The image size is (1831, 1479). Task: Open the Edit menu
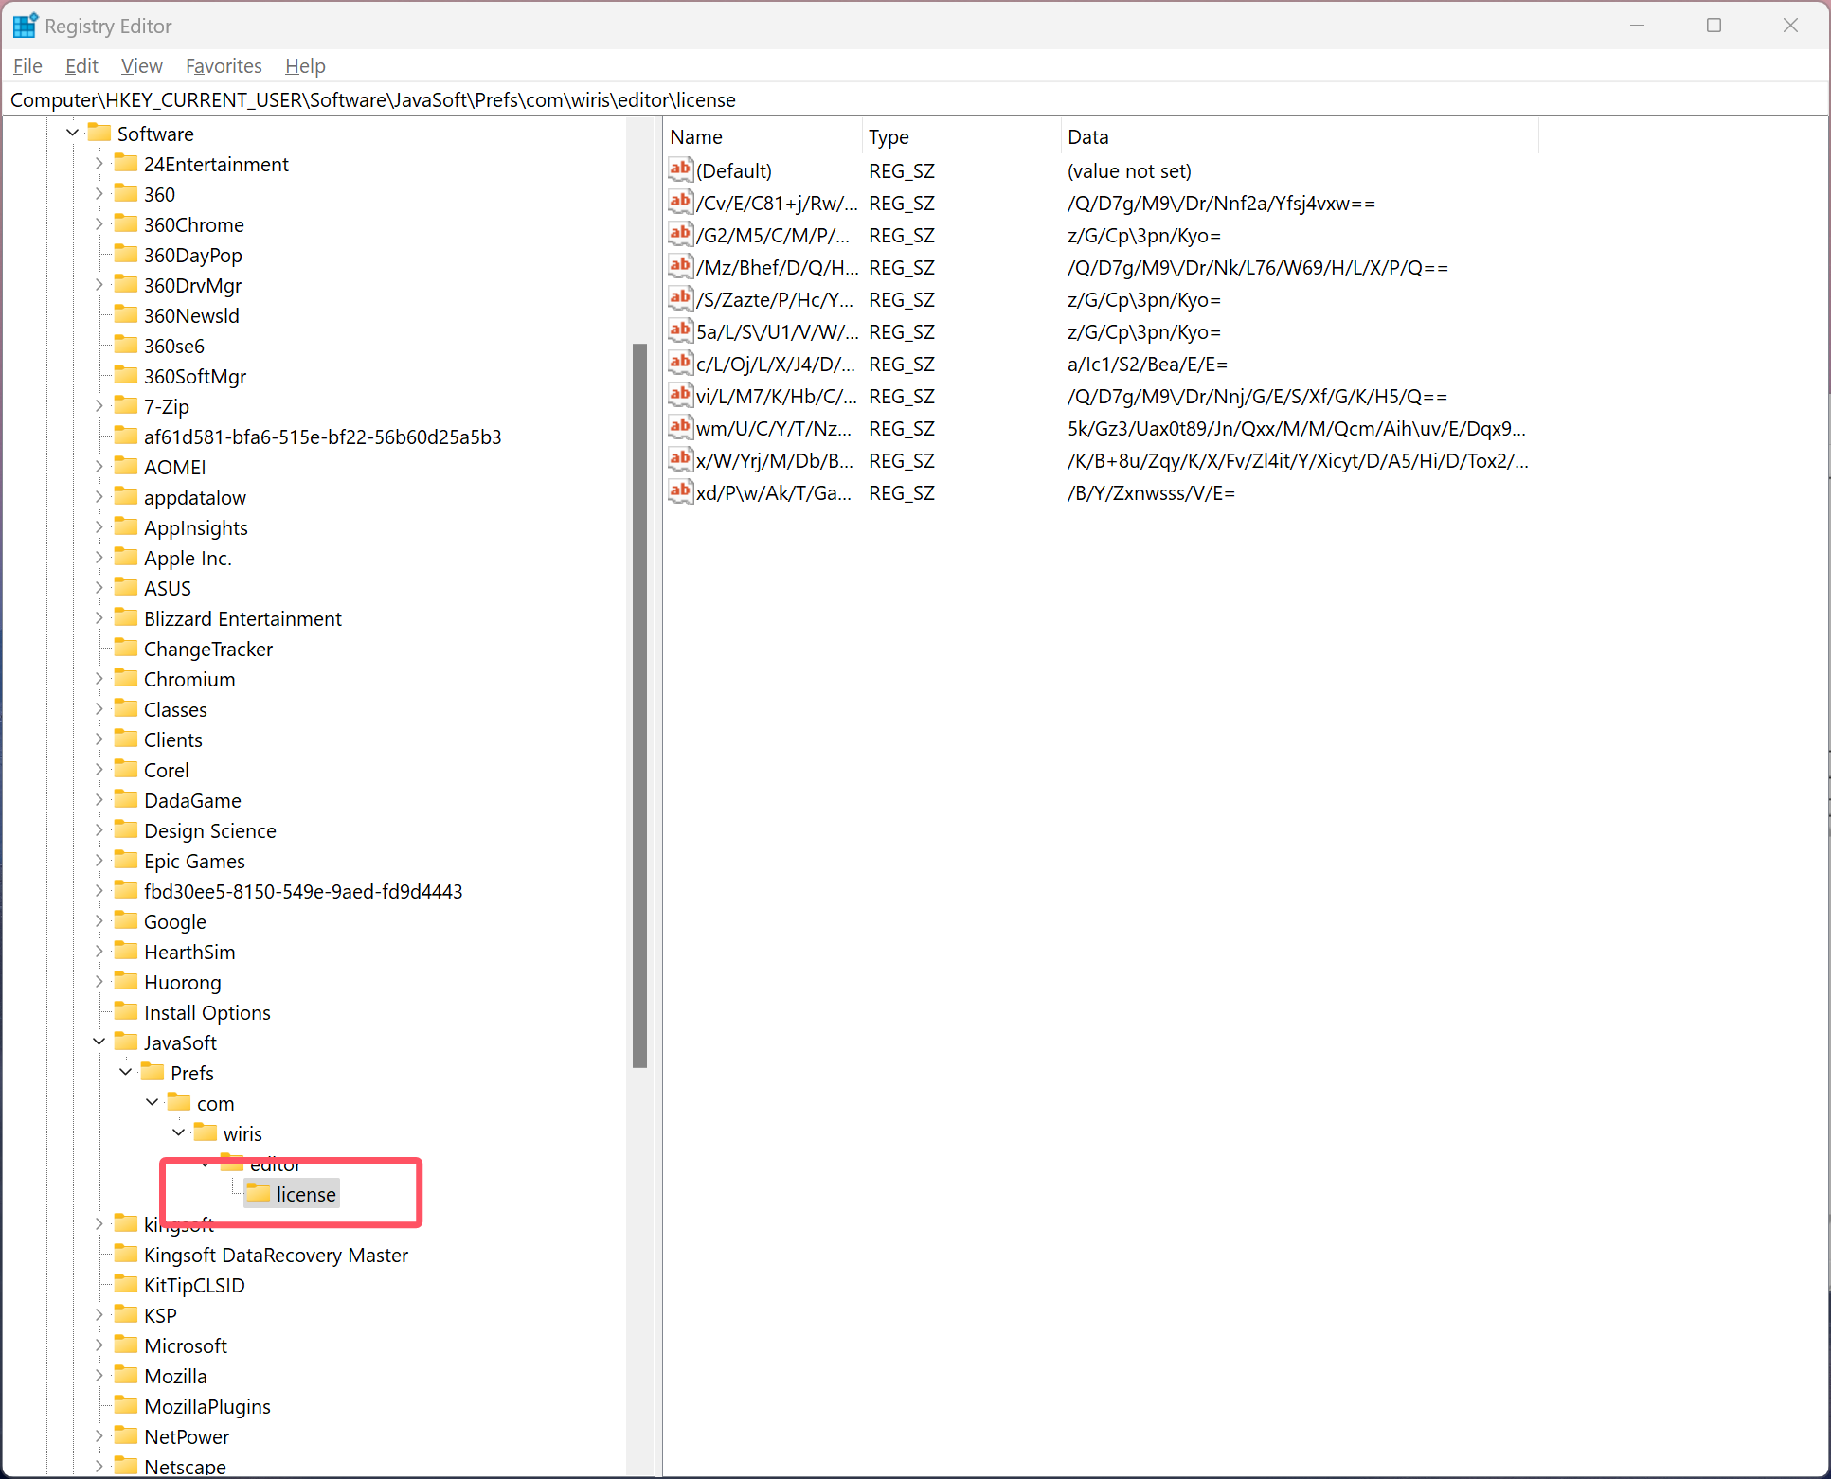[81, 66]
